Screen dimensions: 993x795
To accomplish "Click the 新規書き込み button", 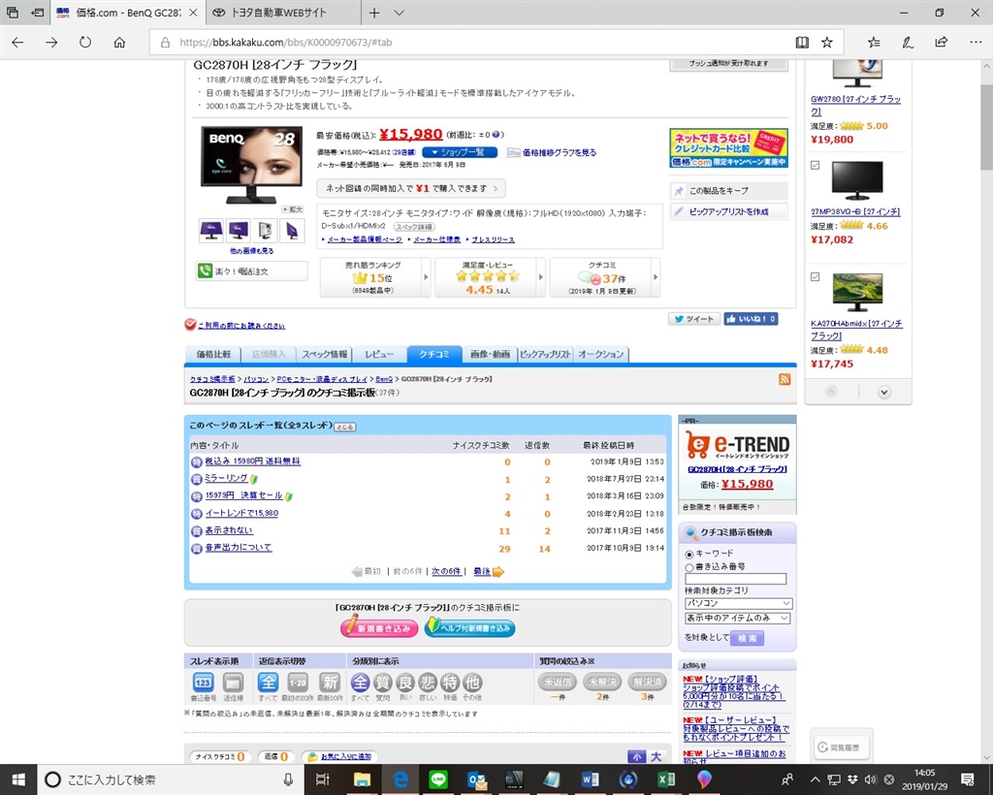I will (x=379, y=627).
